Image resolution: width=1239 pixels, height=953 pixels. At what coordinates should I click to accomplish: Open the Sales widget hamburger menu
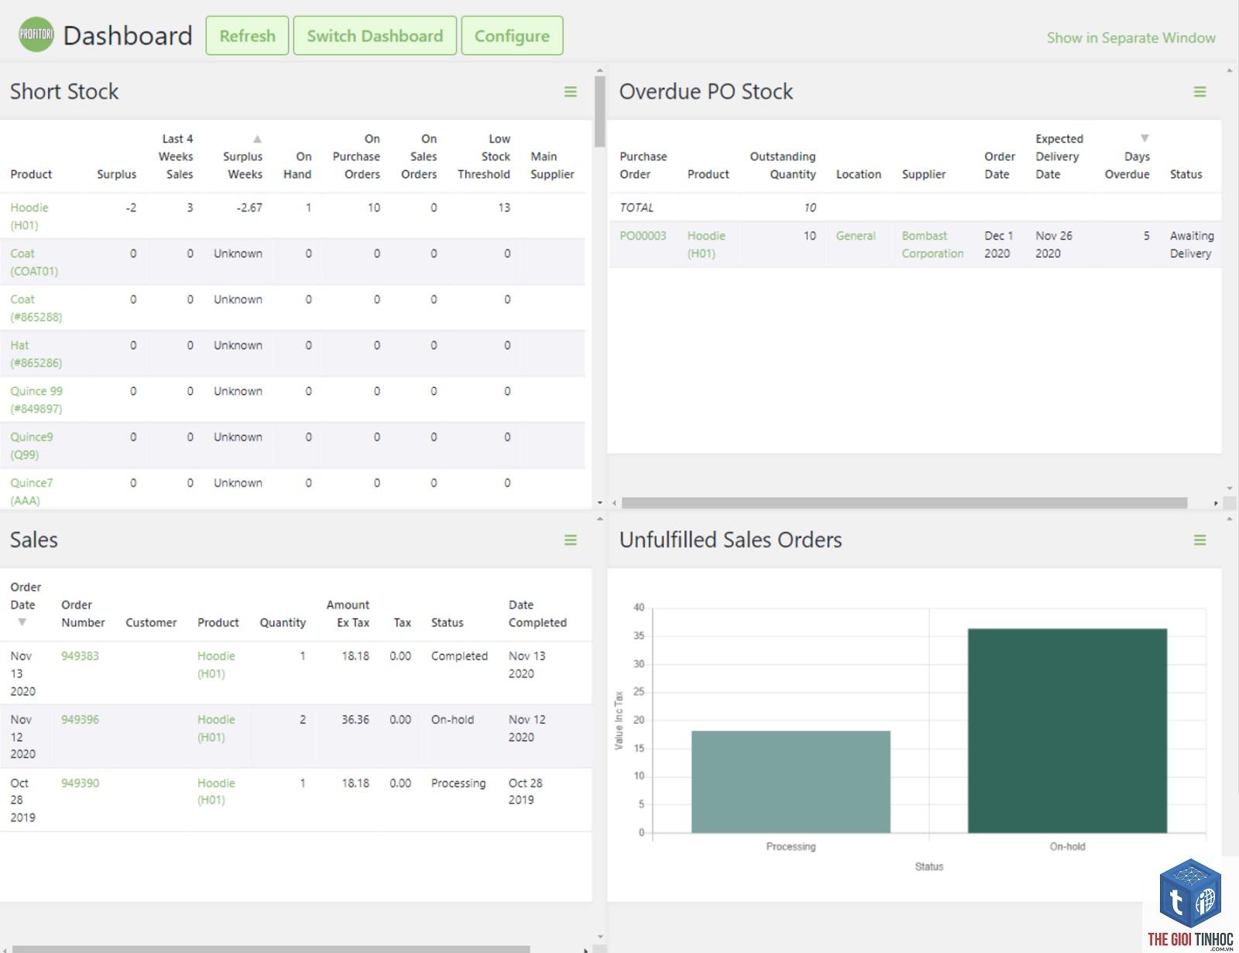pos(571,540)
